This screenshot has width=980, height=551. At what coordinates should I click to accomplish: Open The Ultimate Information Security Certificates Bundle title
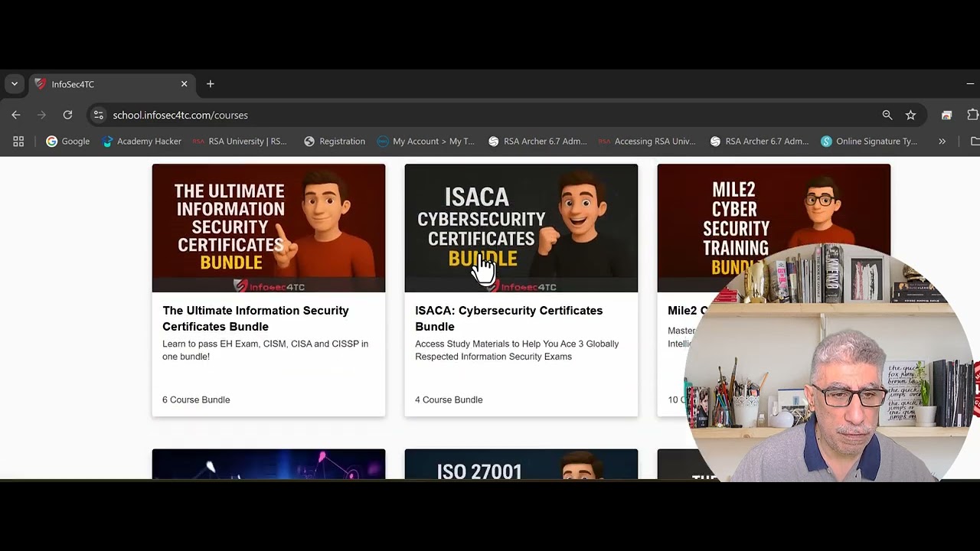pos(256,318)
